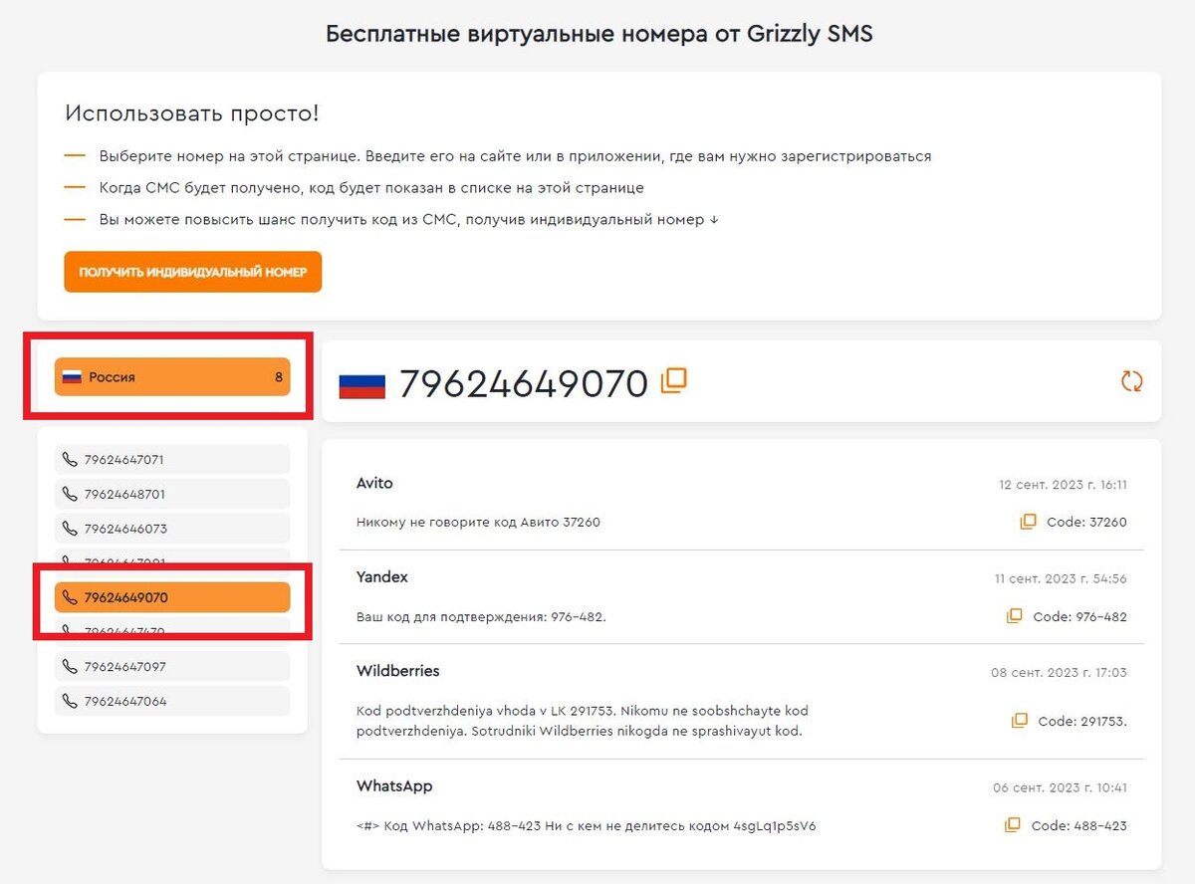The image size is (1195, 884).
Task: Select number 79624648701 in the list
Action: point(172,494)
